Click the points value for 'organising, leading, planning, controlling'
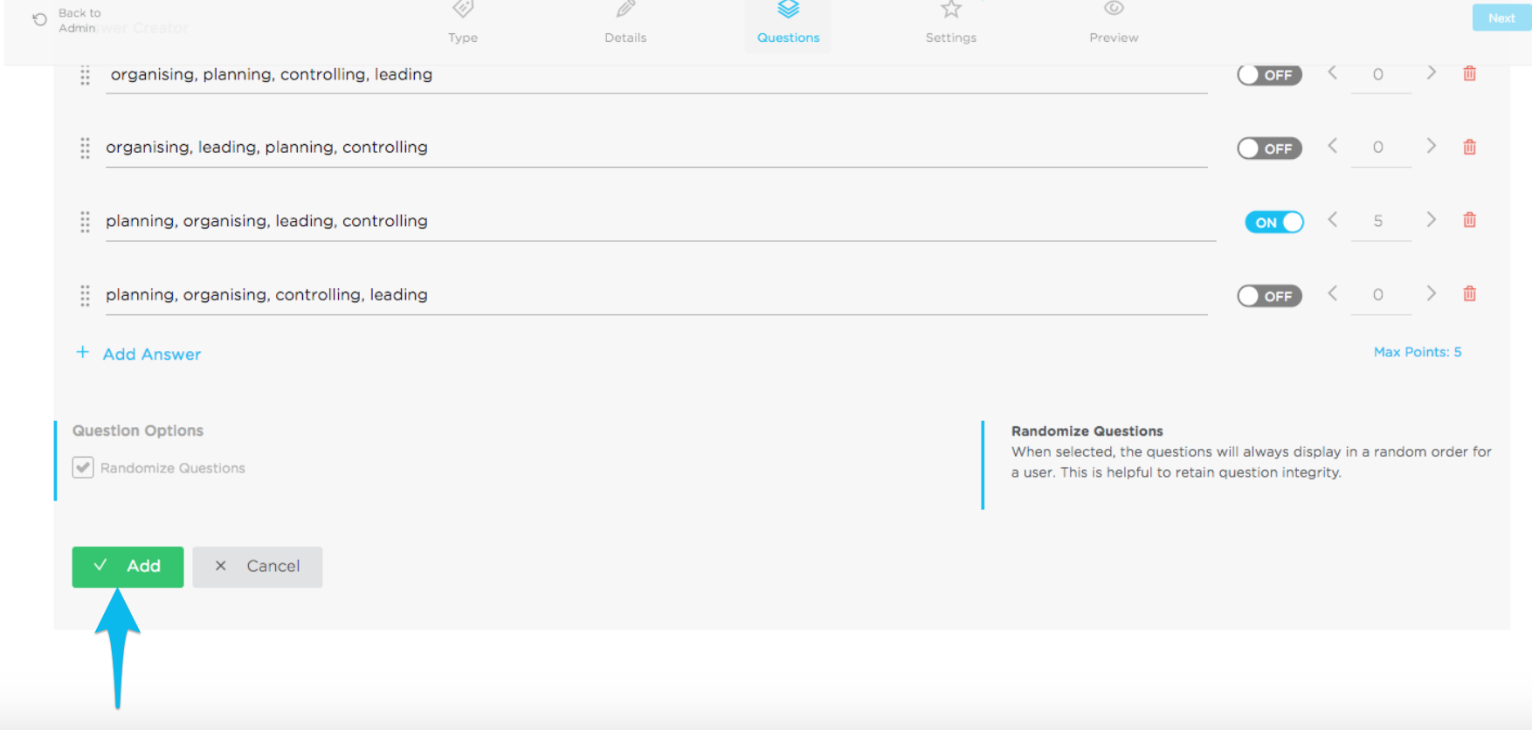This screenshot has width=1532, height=730. click(x=1378, y=148)
